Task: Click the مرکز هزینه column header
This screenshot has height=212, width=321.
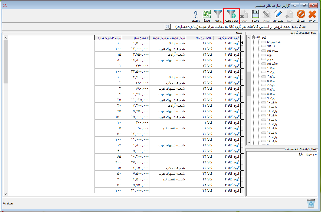Action: [168, 38]
